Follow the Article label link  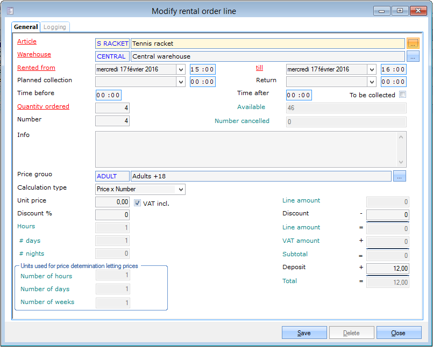[27, 41]
